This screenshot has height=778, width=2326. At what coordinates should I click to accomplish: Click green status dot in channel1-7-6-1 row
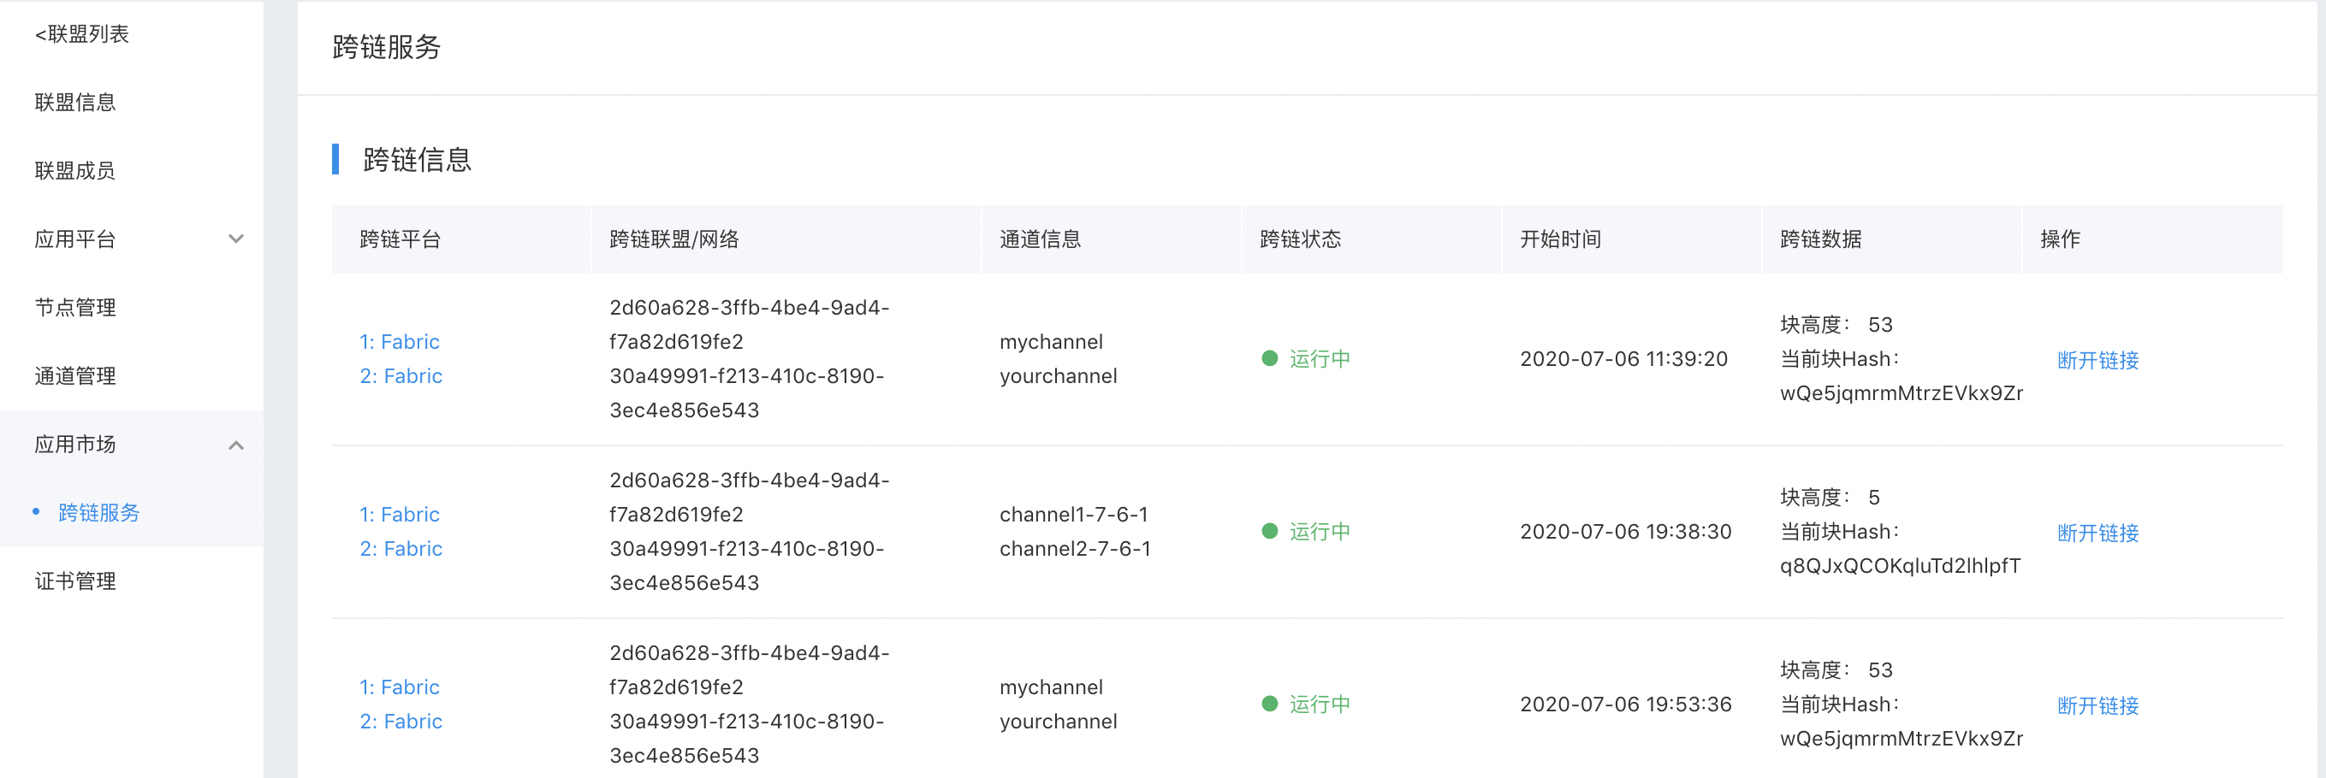click(x=1270, y=531)
